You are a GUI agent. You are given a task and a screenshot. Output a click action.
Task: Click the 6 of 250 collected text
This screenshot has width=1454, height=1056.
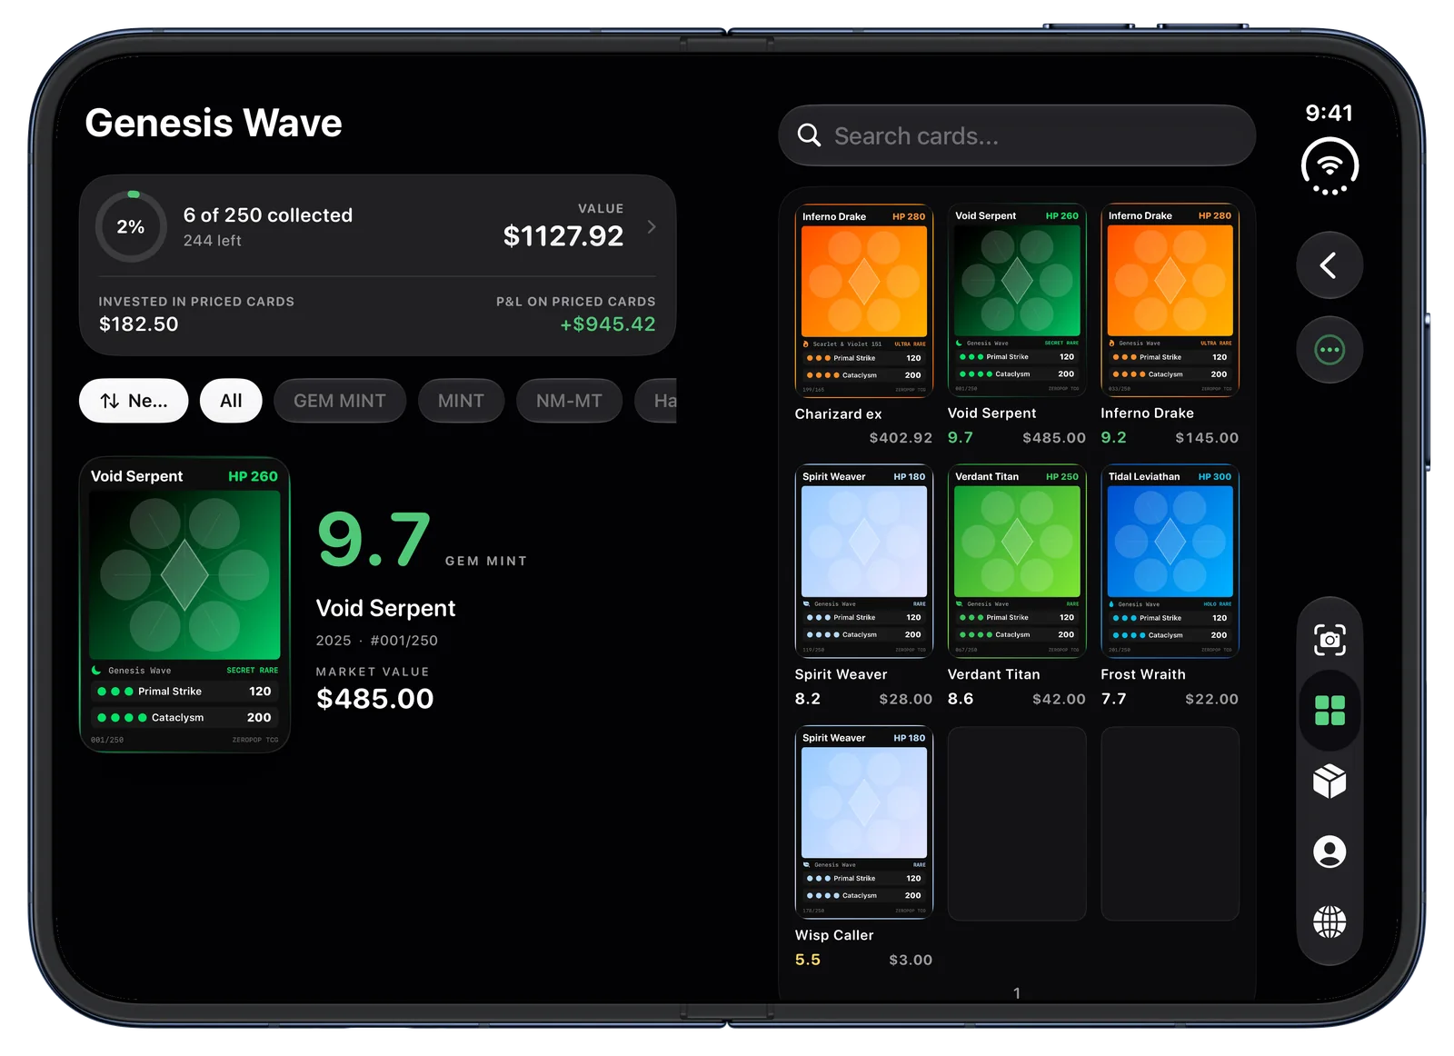pyautogui.click(x=268, y=215)
